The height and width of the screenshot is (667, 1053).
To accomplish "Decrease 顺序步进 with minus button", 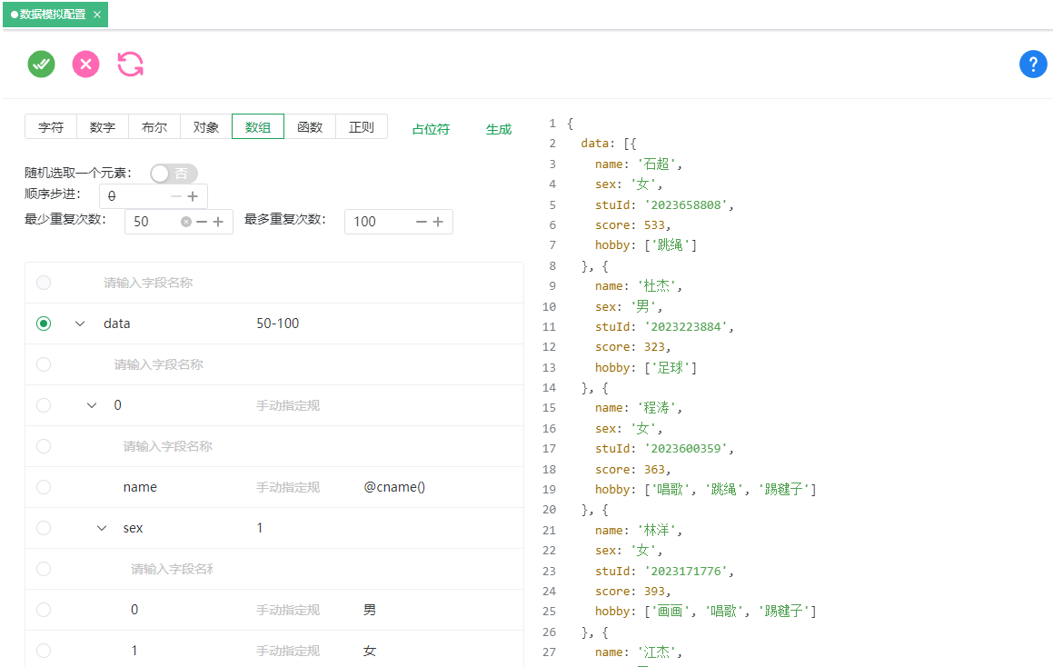I will 176,196.
